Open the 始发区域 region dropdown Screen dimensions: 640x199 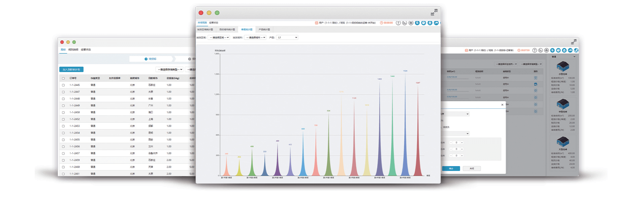click(219, 38)
